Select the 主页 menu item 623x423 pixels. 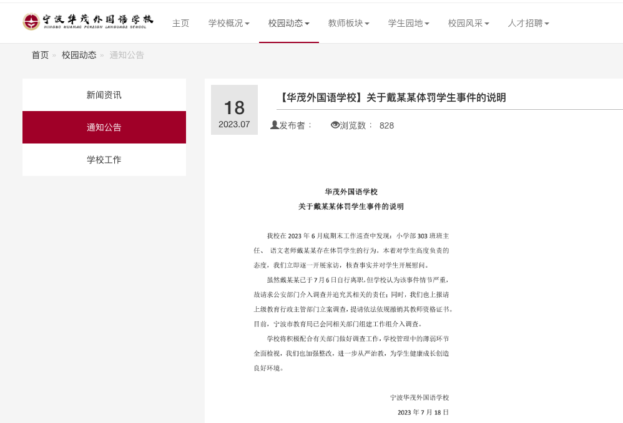180,22
